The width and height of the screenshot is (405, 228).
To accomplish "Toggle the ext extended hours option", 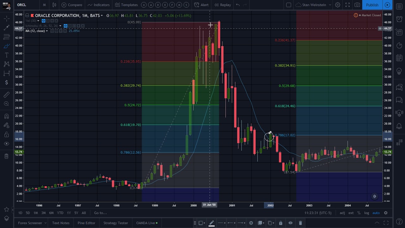I will coord(351,213).
